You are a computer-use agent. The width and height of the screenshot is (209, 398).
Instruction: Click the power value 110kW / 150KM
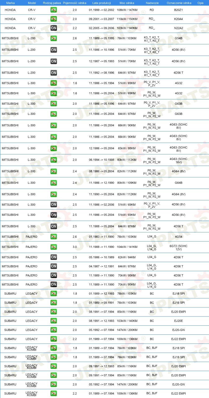(x=127, y=19)
